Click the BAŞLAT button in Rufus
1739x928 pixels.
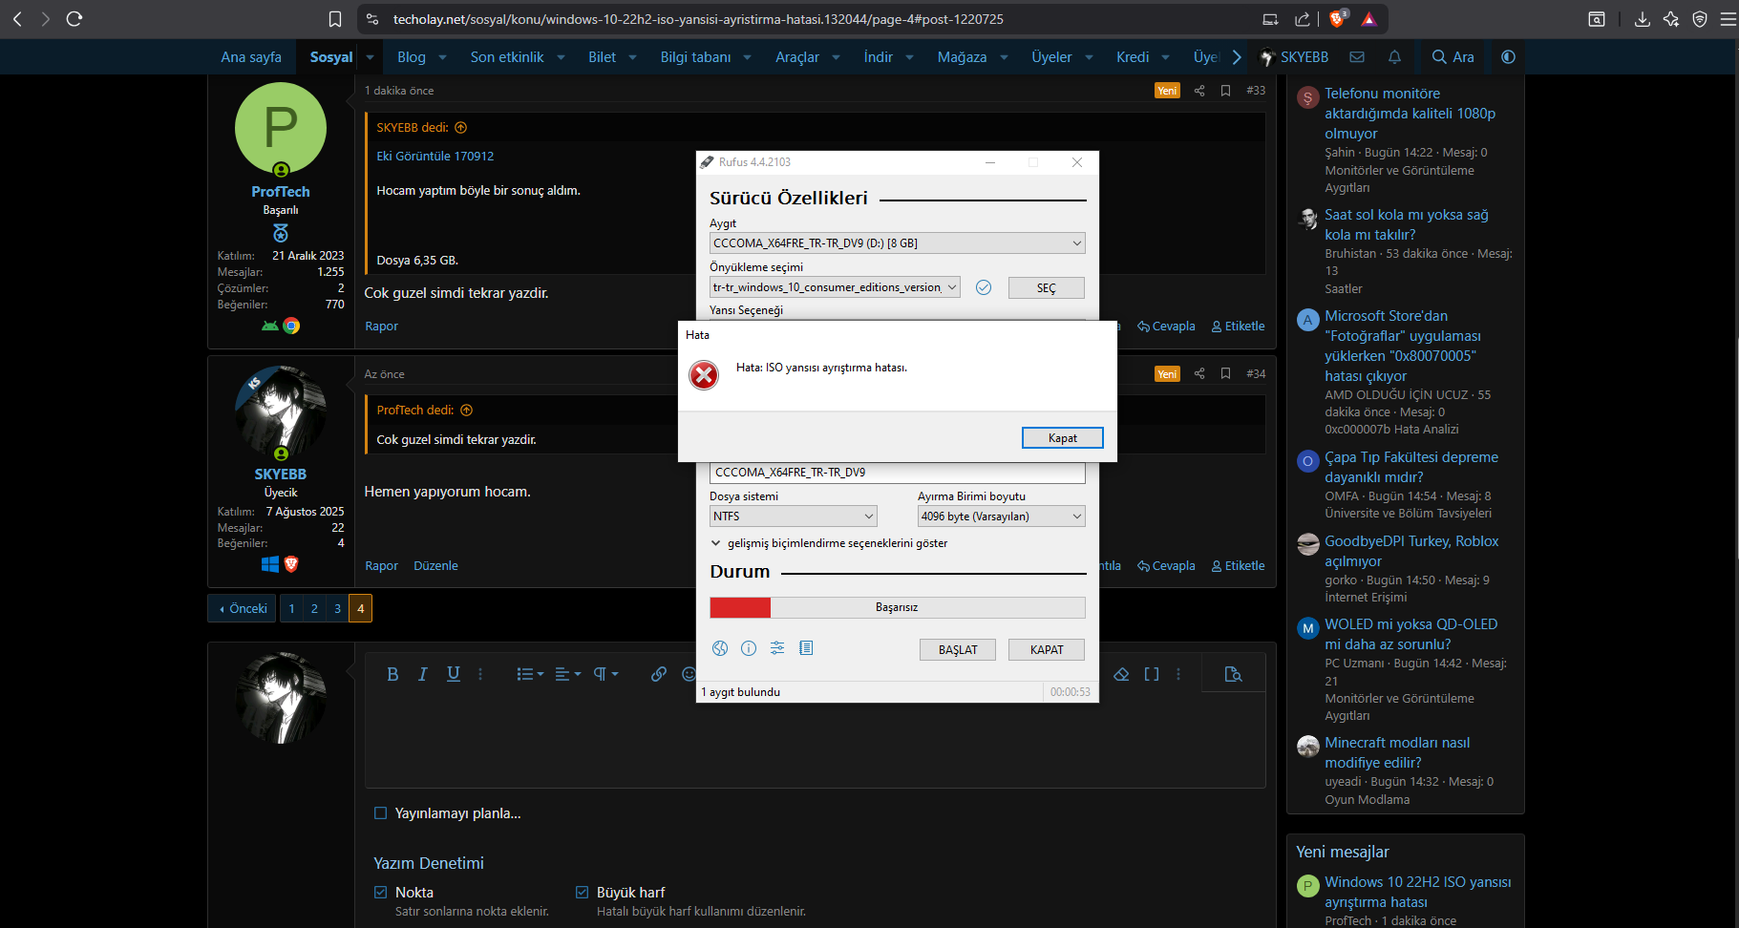coord(958,650)
